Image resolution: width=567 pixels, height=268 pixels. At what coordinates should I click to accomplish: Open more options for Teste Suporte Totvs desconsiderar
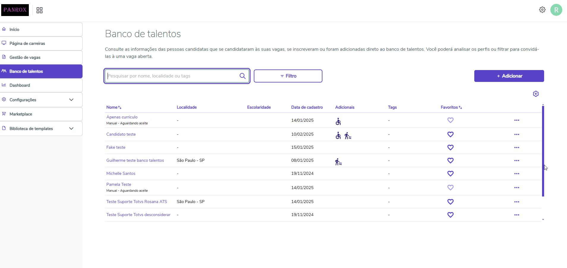(x=517, y=215)
